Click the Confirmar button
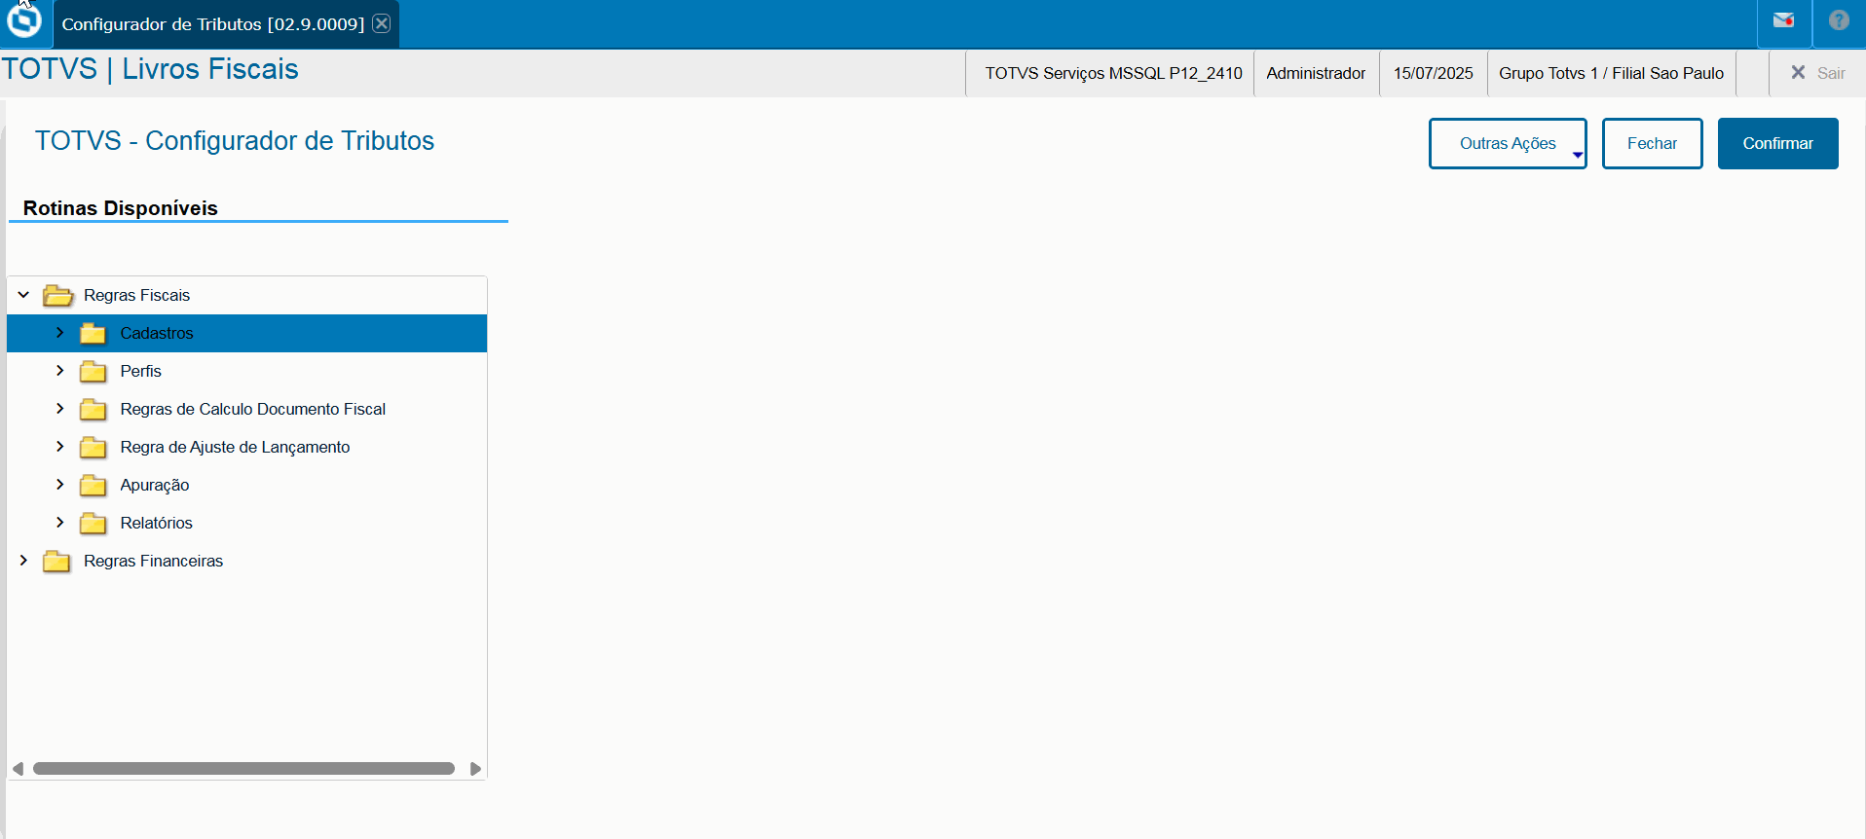The width and height of the screenshot is (1866, 839). [1777, 143]
